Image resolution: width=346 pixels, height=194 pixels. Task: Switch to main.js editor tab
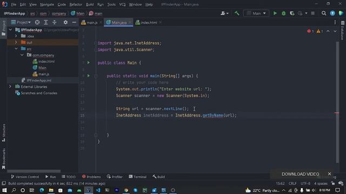pos(91,23)
